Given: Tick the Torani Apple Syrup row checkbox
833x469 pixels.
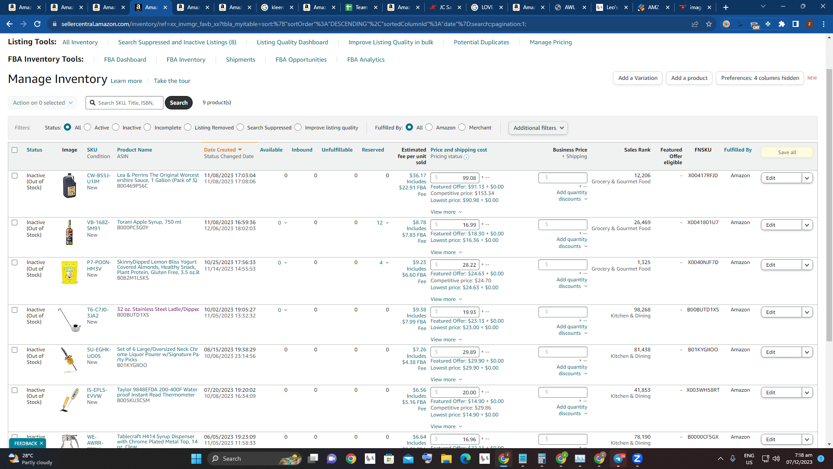Looking at the screenshot, I should point(15,222).
